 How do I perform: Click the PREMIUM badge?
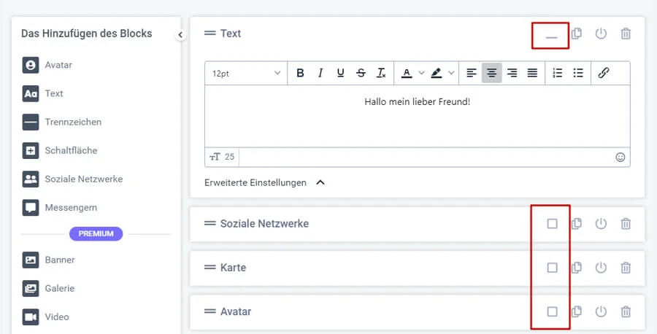click(x=96, y=234)
